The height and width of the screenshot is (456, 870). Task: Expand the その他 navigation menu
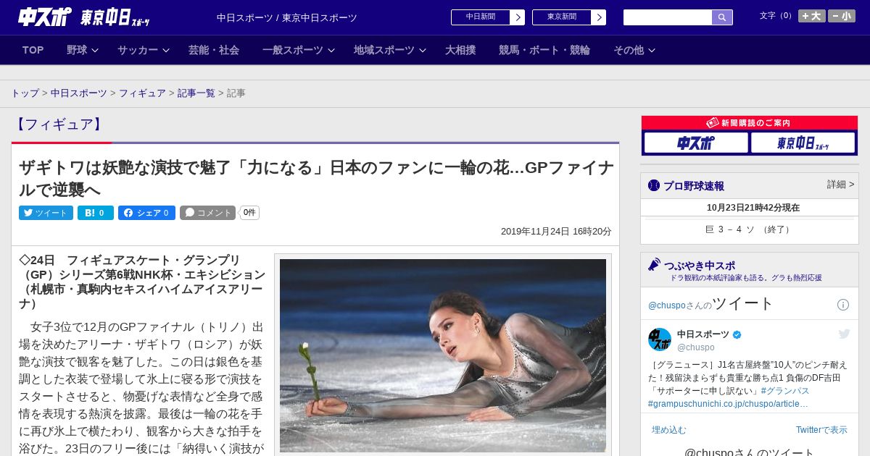click(634, 50)
